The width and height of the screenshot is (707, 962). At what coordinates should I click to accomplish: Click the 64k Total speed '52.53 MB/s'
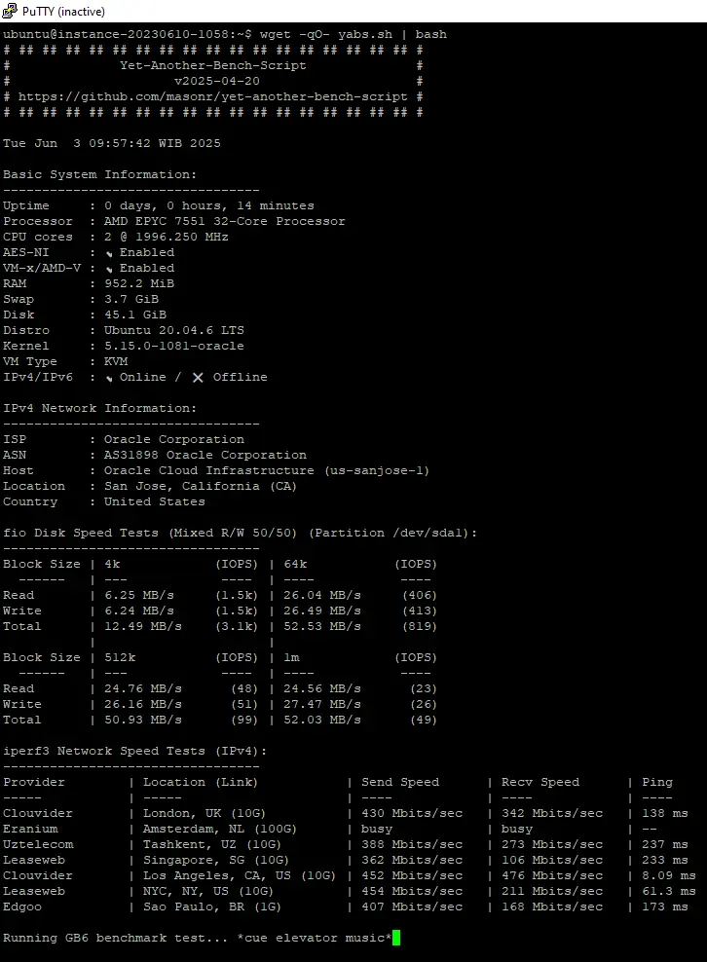[x=322, y=626]
